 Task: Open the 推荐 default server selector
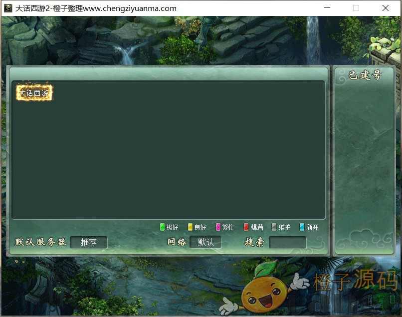(89, 242)
